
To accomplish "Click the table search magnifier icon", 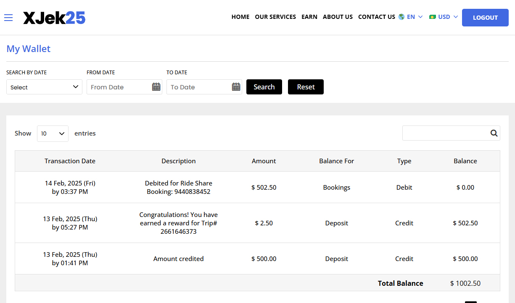I will click(x=494, y=133).
